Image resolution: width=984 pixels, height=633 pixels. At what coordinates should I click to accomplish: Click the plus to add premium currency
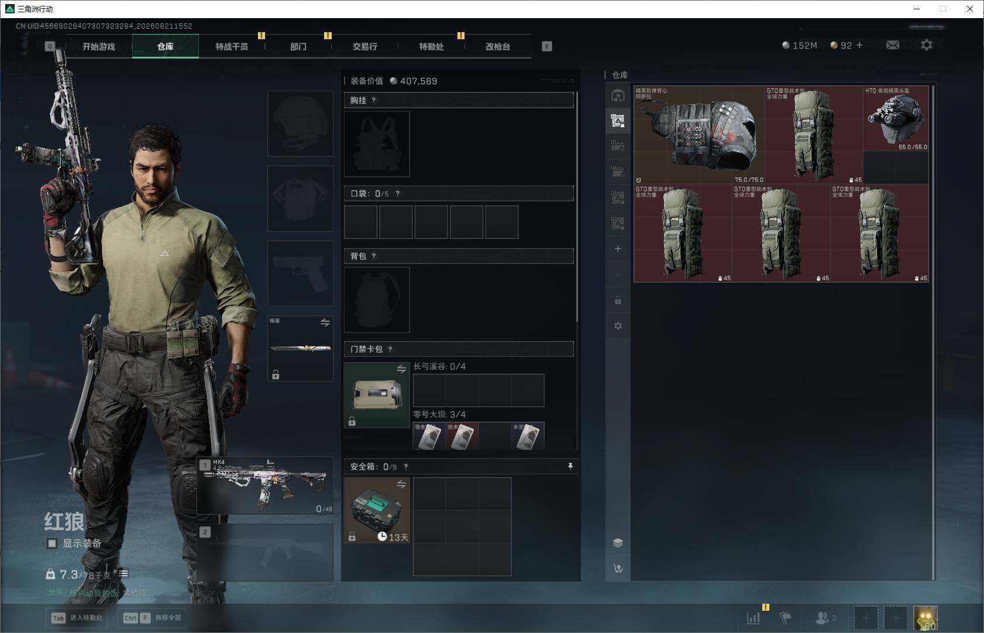click(859, 45)
